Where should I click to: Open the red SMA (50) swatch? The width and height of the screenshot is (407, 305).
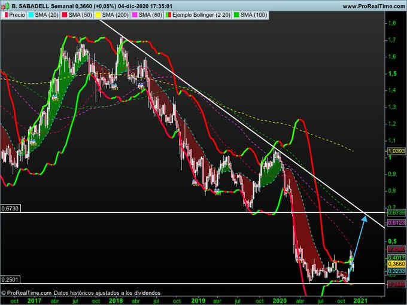point(65,15)
